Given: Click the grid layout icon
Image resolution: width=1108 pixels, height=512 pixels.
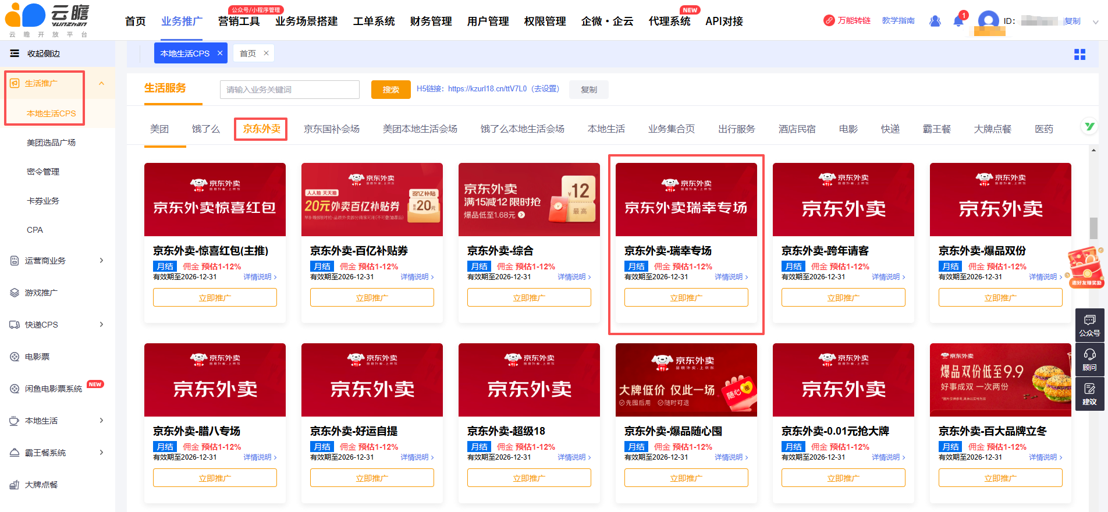Looking at the screenshot, I should tap(1079, 54).
